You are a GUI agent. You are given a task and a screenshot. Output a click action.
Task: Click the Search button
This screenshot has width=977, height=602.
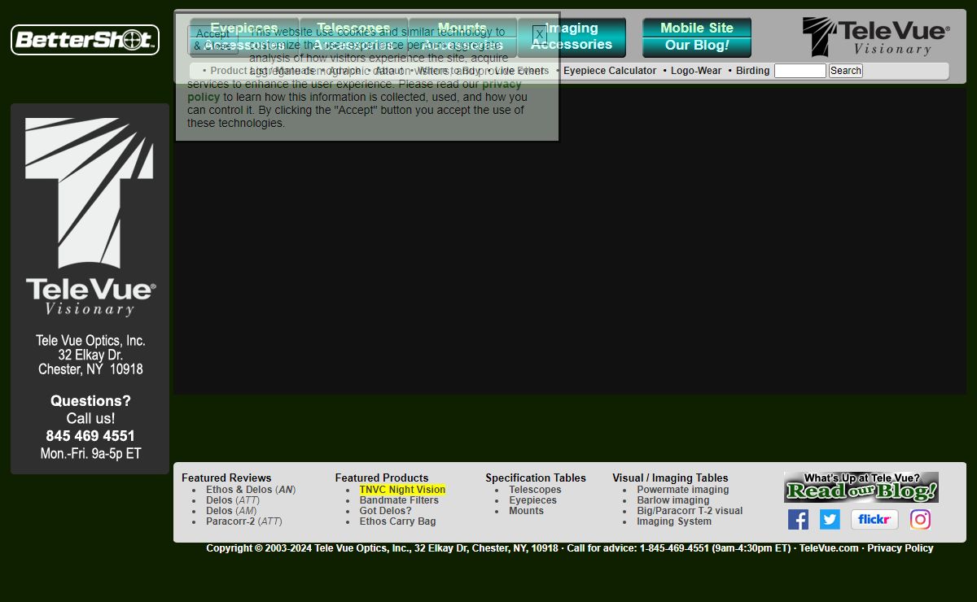[x=846, y=71]
